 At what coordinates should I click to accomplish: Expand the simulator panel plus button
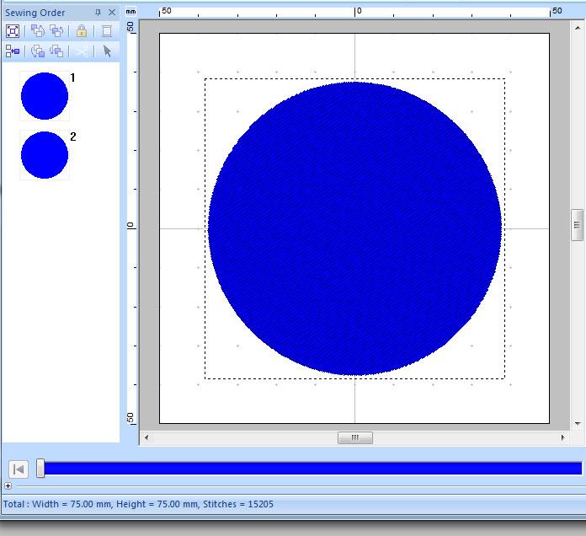tap(8, 486)
